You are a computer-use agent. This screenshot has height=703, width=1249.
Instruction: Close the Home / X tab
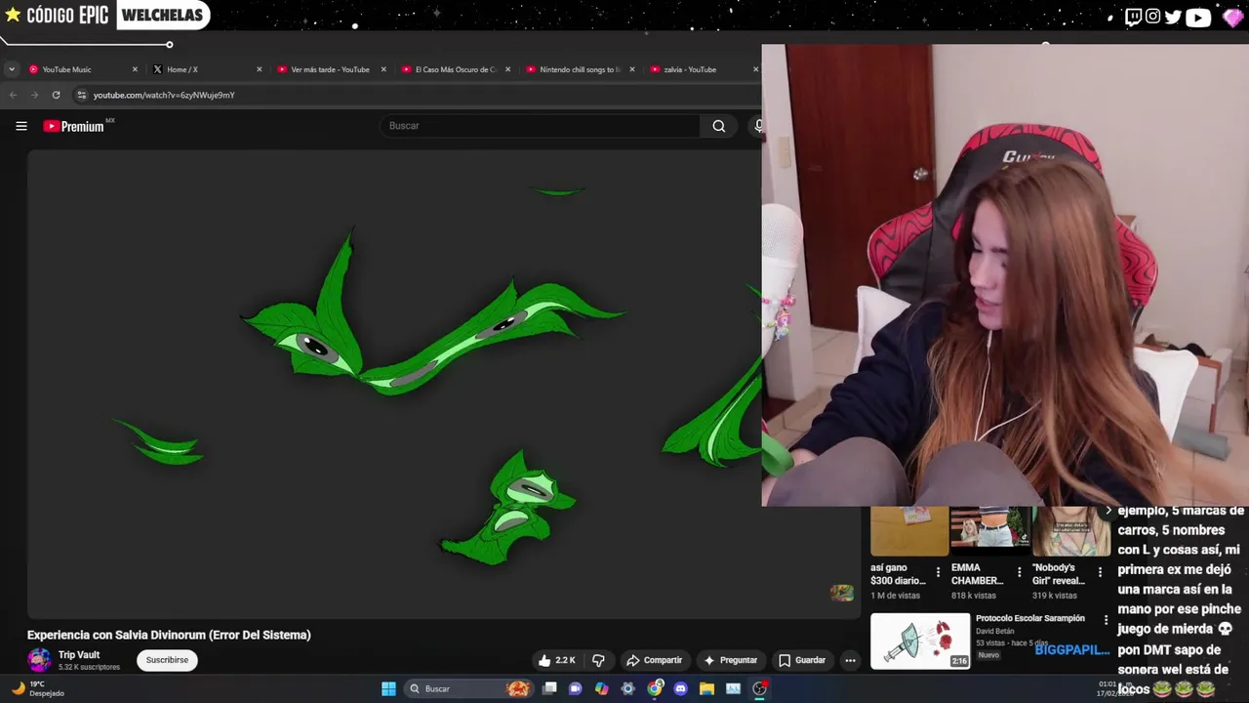tap(259, 69)
